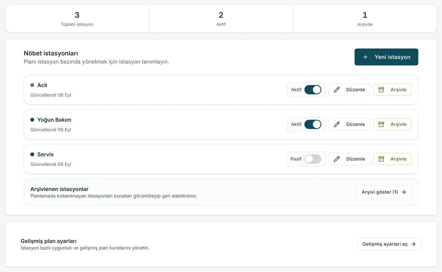Click the archive box icon in the Servis row
Viewport: 442px width, 272px height.
pos(381,159)
